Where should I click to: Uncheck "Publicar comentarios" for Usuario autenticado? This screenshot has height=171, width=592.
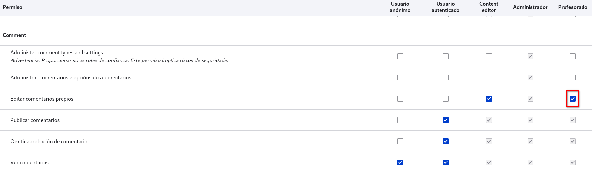[x=445, y=120]
